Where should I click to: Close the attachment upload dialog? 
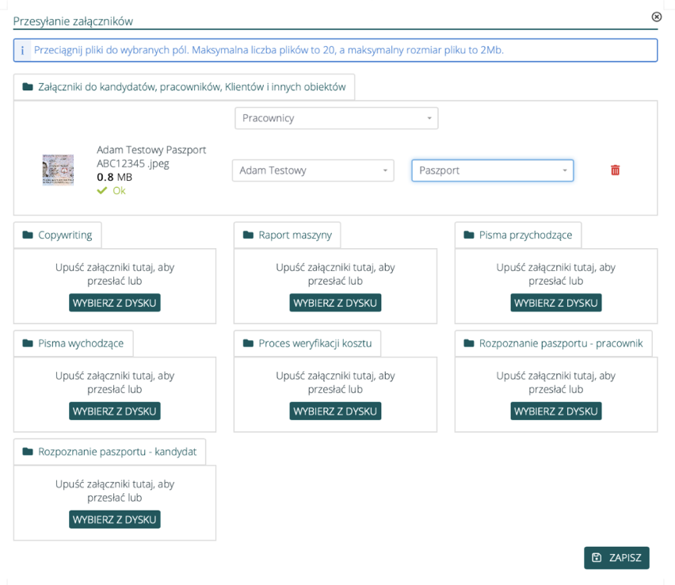pyautogui.click(x=656, y=17)
